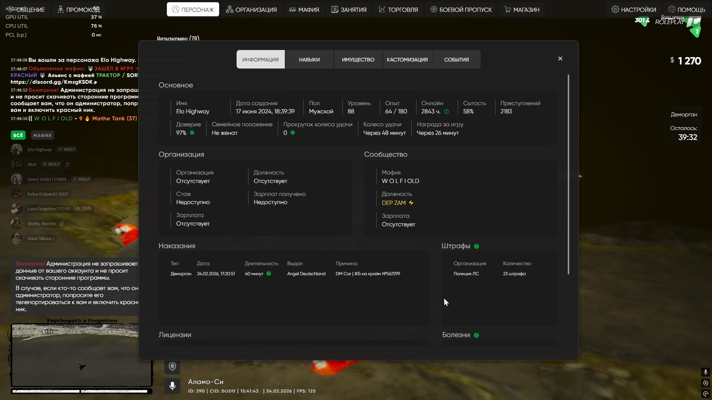The width and height of the screenshot is (712, 400).
Task: Click the info icon near Прокруток колеса удачи
Action: 293,133
